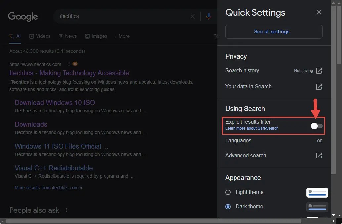
Task: Clear the search query with the X icon
Action: click(192, 16)
